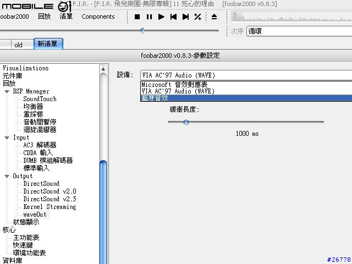Start playback with the Play icon
Screen dimensions: 352x264
161,17
